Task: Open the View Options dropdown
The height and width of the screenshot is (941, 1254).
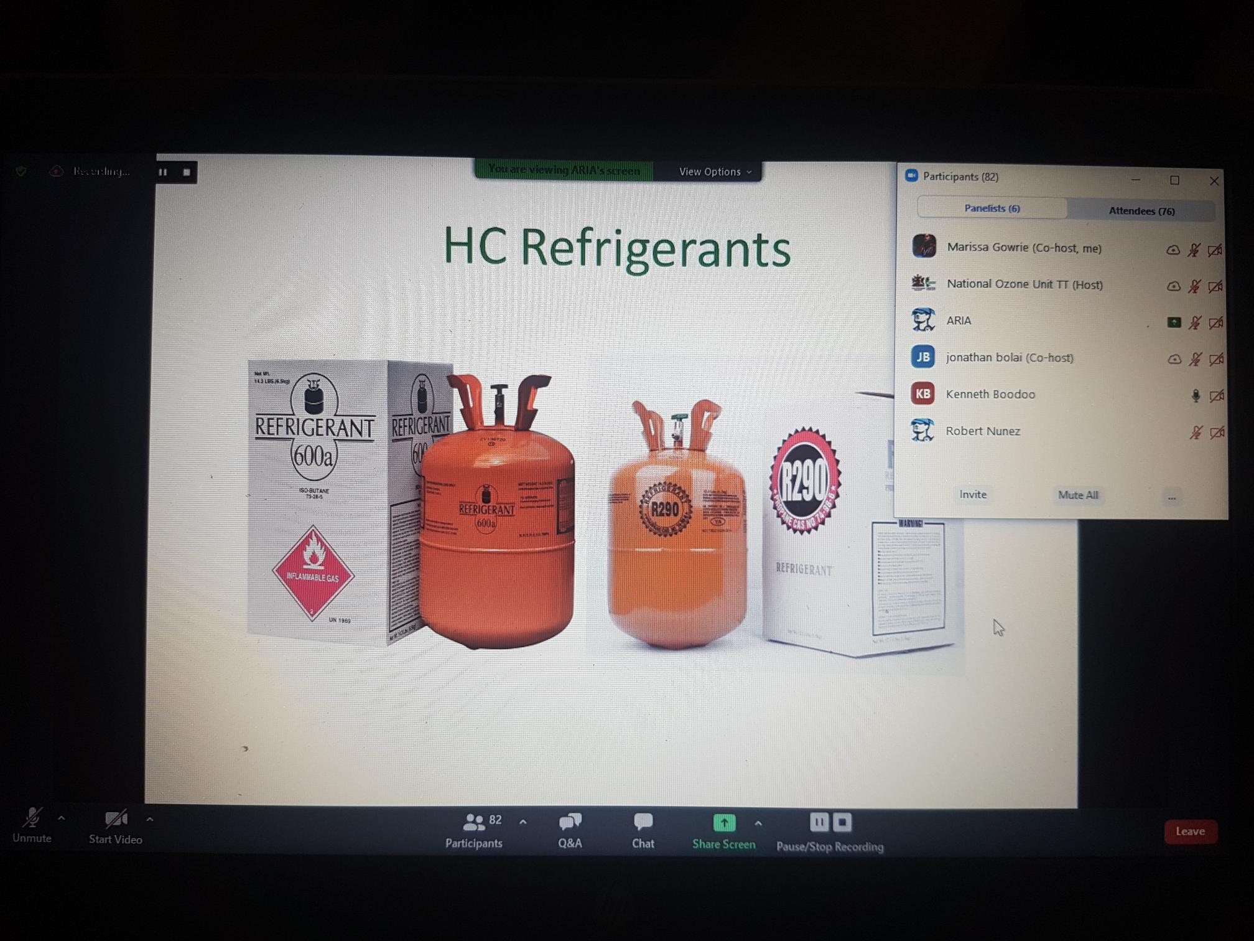Action: (x=715, y=172)
